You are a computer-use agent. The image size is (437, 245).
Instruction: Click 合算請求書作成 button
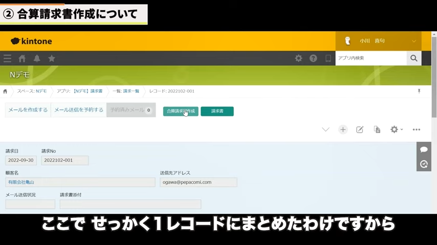[181, 111]
